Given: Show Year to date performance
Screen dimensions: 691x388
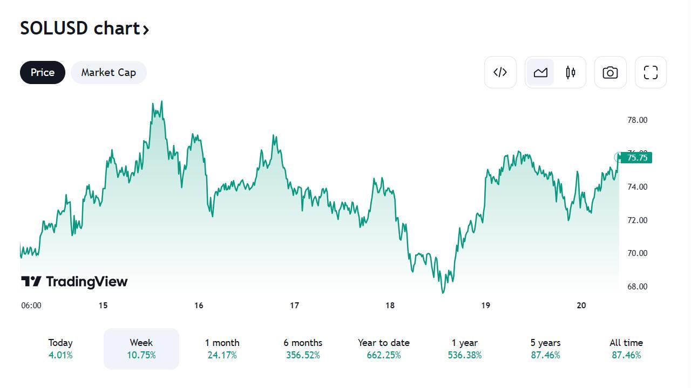Looking at the screenshot, I should click(x=384, y=349).
